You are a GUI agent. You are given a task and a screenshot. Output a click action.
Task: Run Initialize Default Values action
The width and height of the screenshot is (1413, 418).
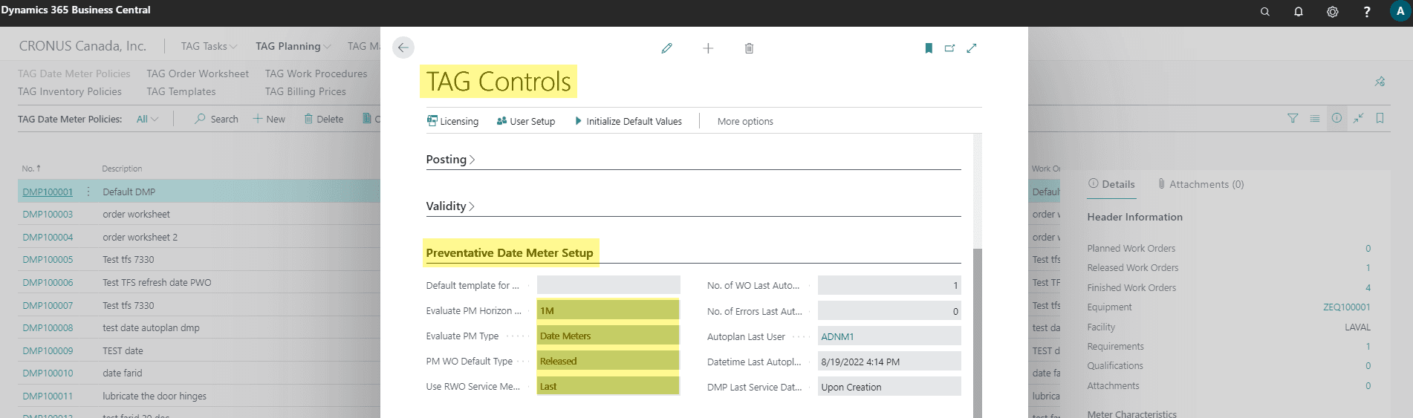pyautogui.click(x=628, y=121)
